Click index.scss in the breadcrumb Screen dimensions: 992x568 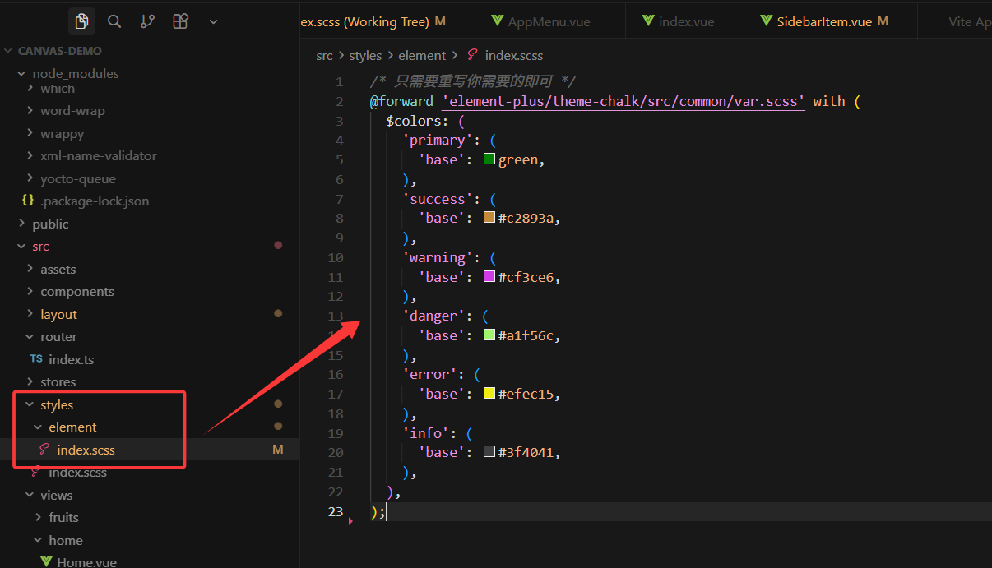[x=514, y=56]
